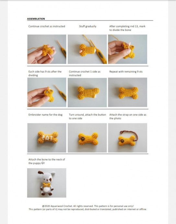The image size is (176, 224).
Task: Click 'Embroider name for the dog' text
Action: (45, 115)
